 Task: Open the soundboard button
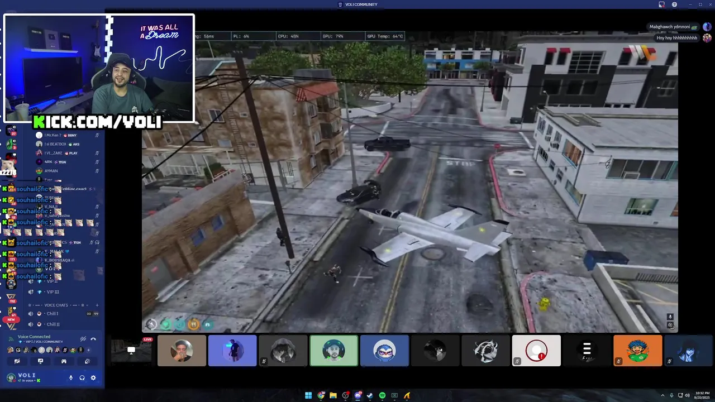click(x=87, y=361)
